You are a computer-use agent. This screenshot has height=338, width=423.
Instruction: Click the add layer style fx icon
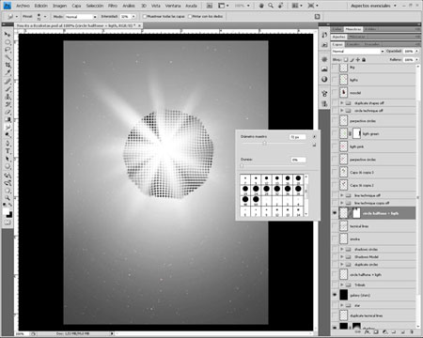pyautogui.click(x=368, y=332)
